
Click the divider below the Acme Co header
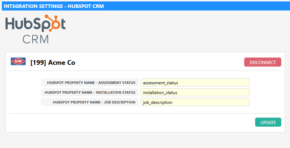click(145, 71)
